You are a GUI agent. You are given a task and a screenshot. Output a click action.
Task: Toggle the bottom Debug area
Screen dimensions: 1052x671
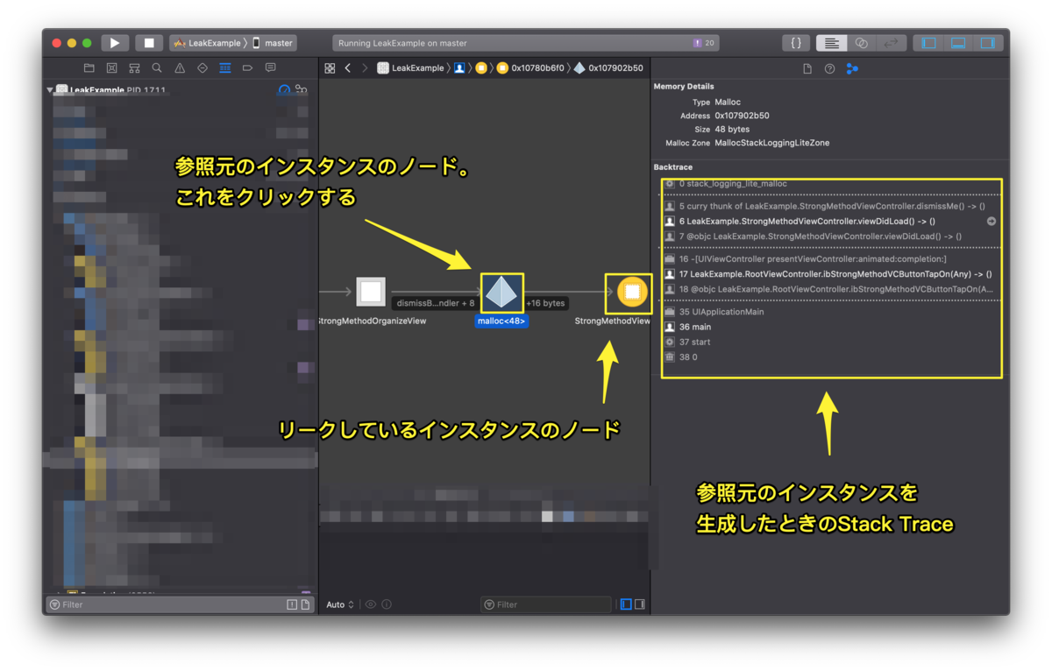pos(958,43)
